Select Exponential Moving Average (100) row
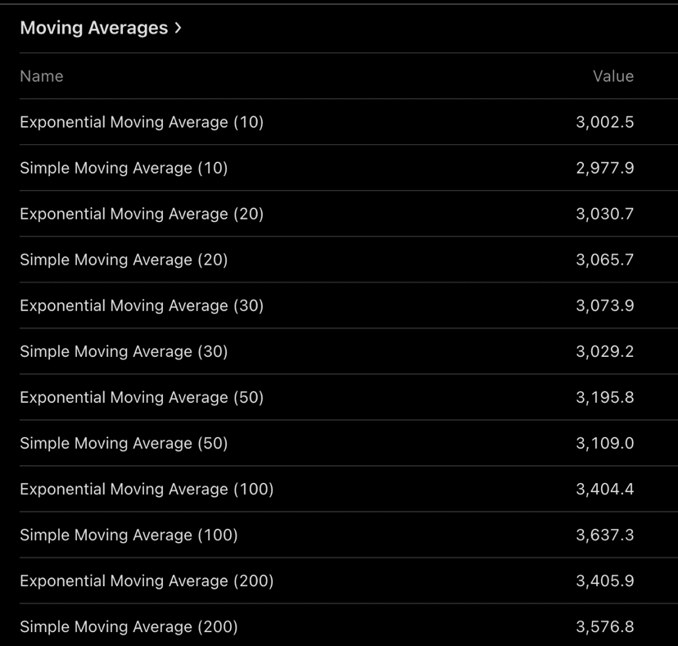678x646 pixels. point(147,489)
